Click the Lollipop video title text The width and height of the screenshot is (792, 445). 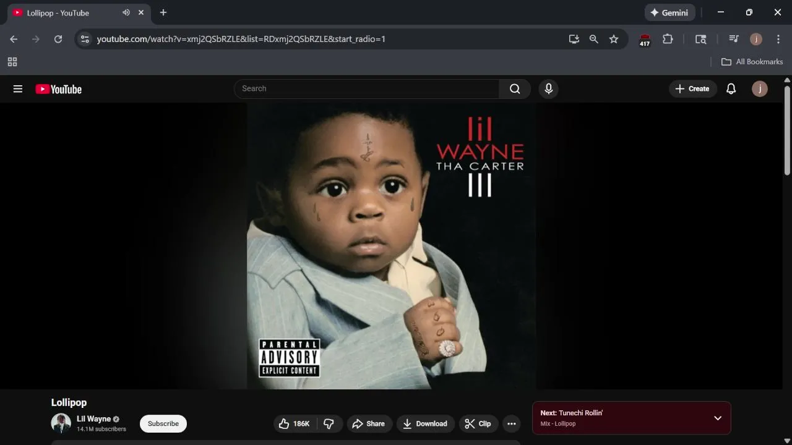click(69, 402)
